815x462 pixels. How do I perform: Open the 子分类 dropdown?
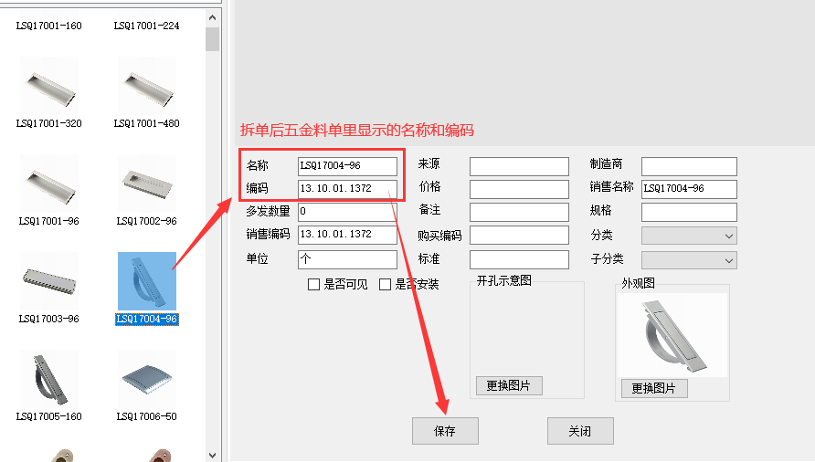click(x=689, y=260)
